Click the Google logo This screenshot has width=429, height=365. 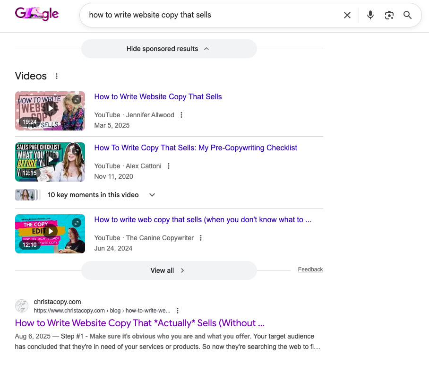pos(37,14)
